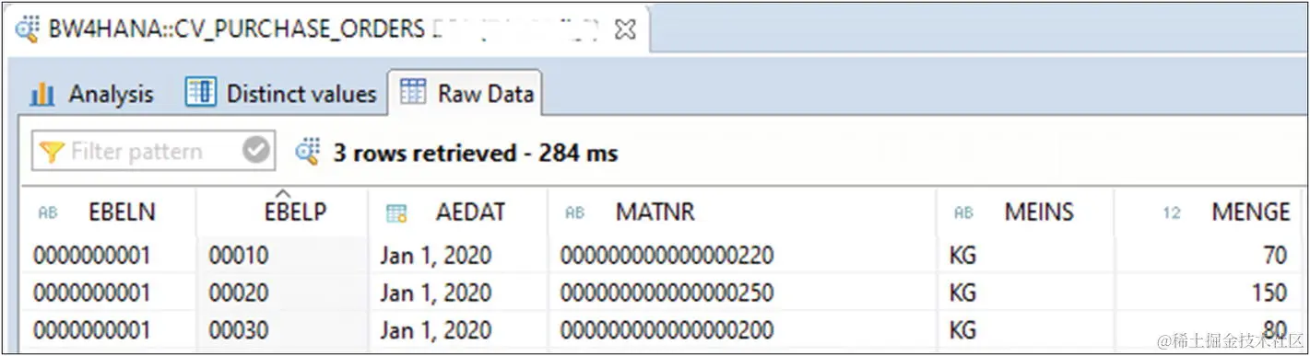The image size is (1310, 356).
Task: Select the AEDAT date in row 00010
Action: coord(458,255)
